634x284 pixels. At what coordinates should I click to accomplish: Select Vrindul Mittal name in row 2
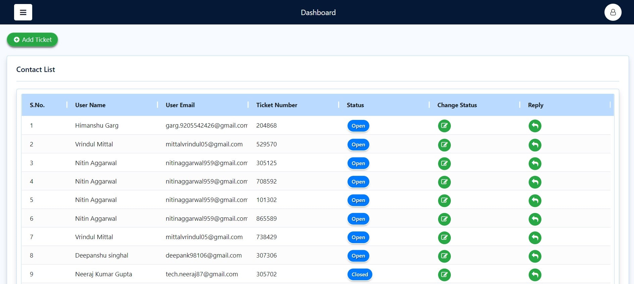pyautogui.click(x=94, y=144)
